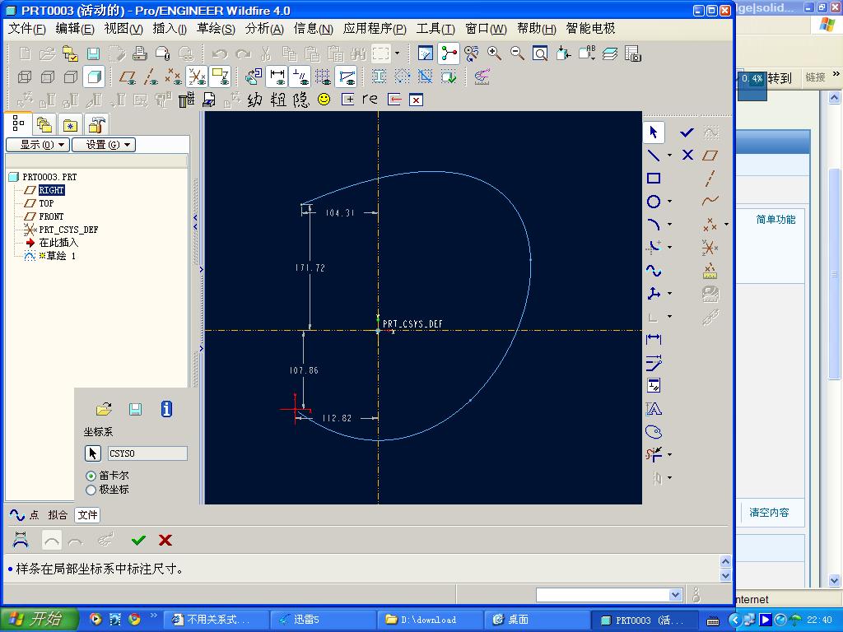
Task: Show spline info with the blue i icon
Action: (166, 409)
